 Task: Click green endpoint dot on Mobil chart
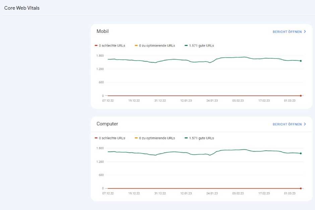click(301, 61)
